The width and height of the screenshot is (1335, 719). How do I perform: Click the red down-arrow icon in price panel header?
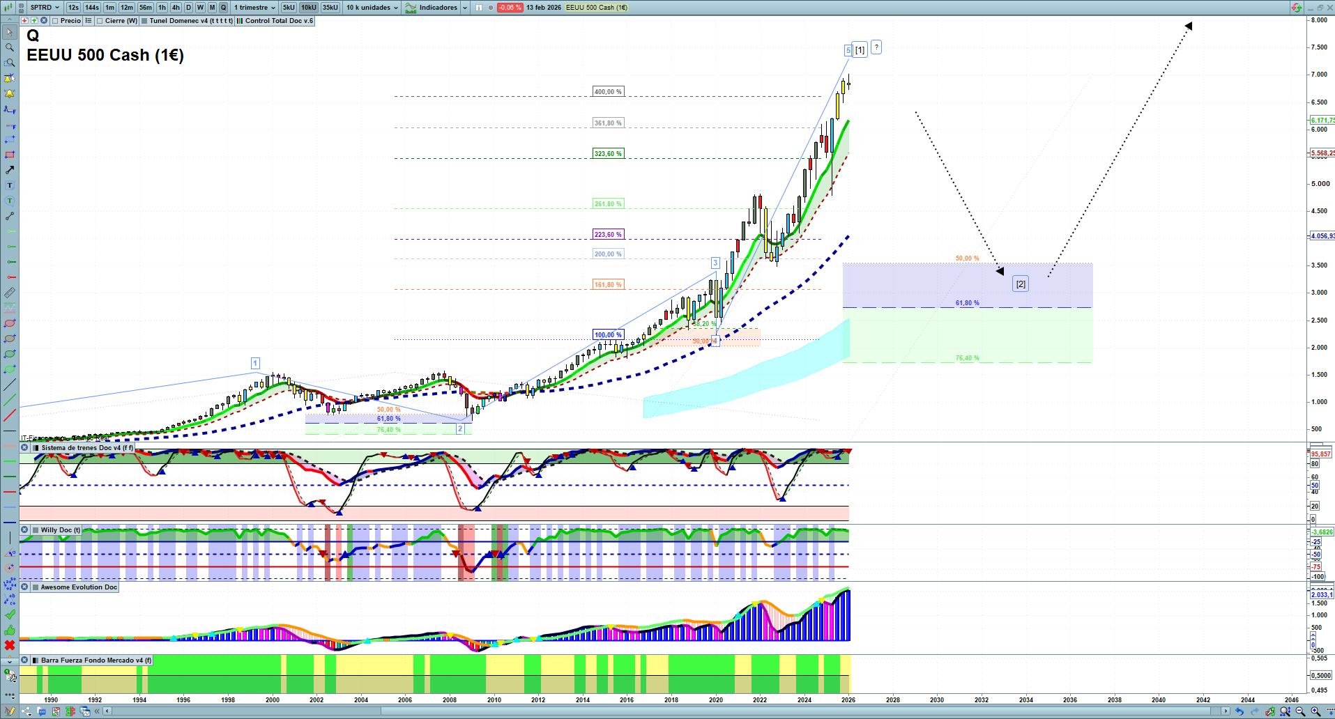(x=24, y=21)
